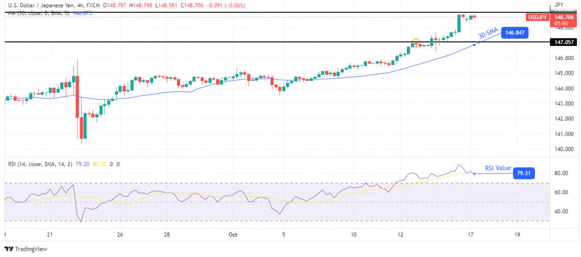Screen dimensions: 581x257
Task: Click the 144.000 price axis label
Action: [563, 88]
